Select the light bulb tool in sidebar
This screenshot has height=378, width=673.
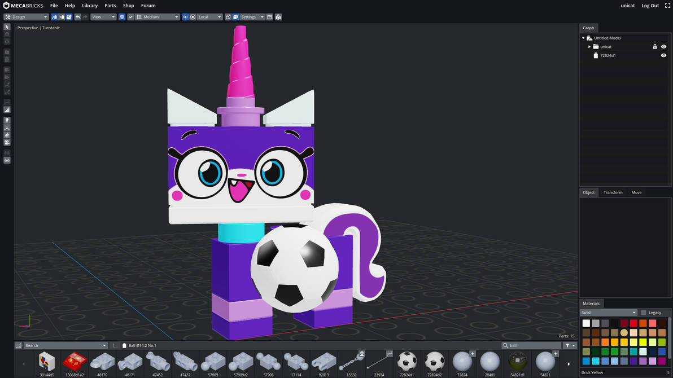(x=7, y=120)
